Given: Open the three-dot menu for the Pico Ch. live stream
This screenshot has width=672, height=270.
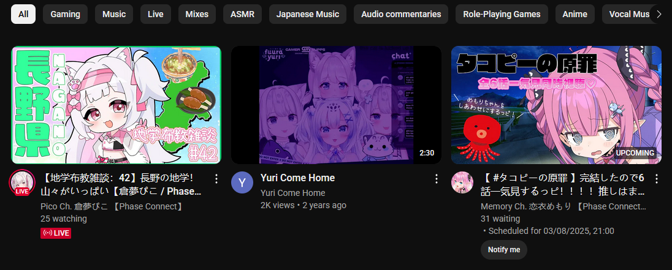Looking at the screenshot, I should click(x=216, y=178).
